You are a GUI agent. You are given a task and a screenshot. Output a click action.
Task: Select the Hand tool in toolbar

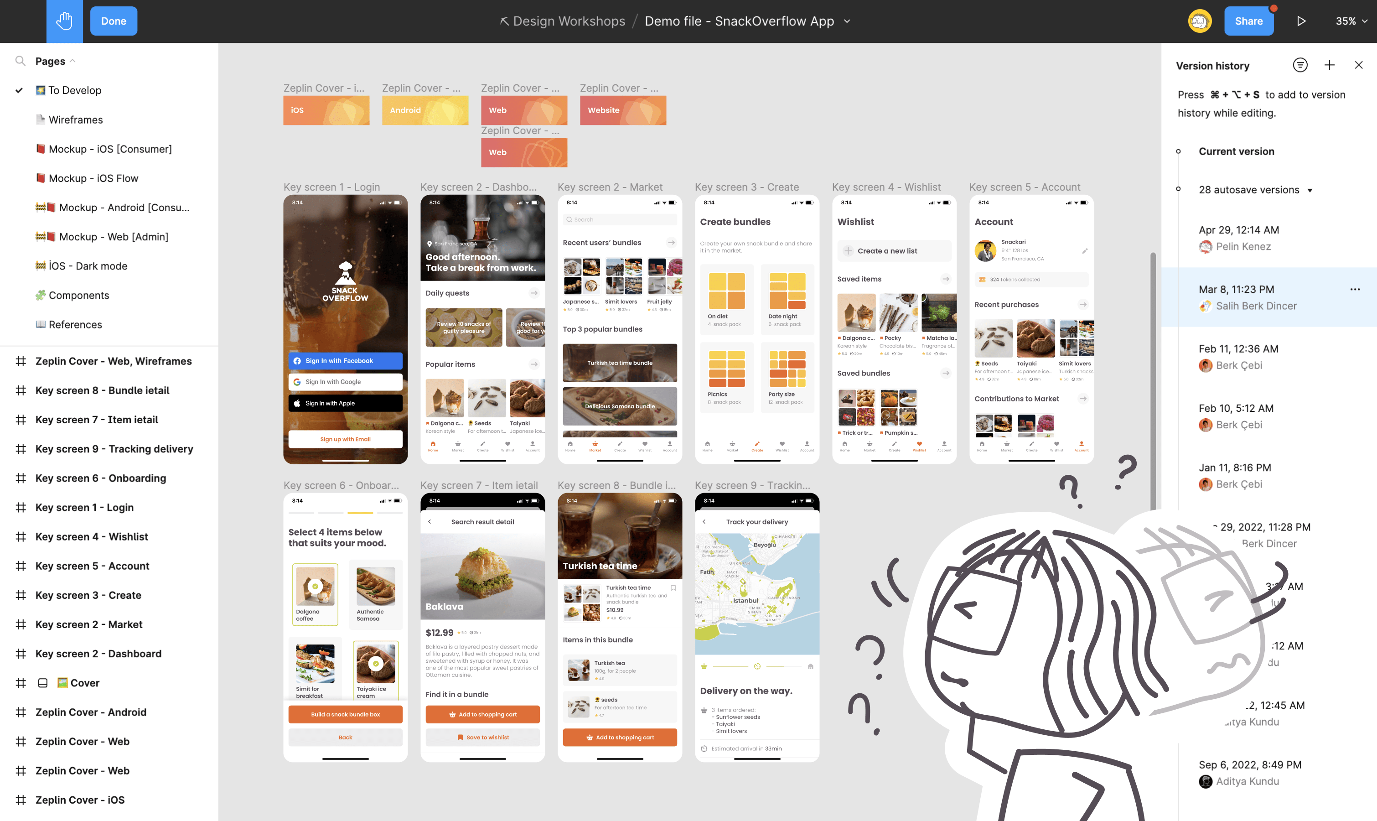[x=64, y=21]
